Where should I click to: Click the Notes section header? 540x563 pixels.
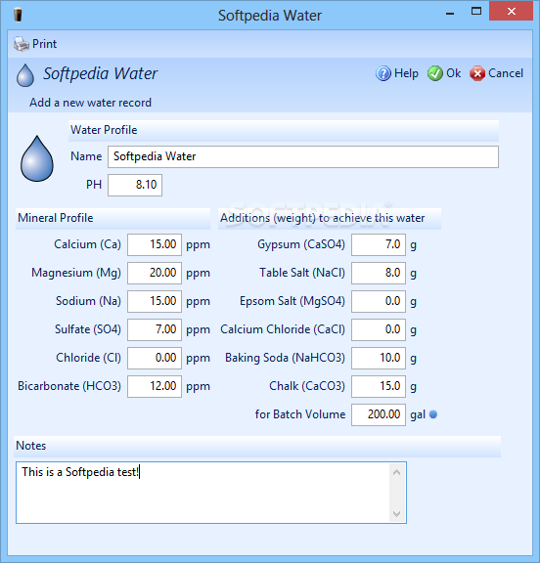tap(257, 446)
